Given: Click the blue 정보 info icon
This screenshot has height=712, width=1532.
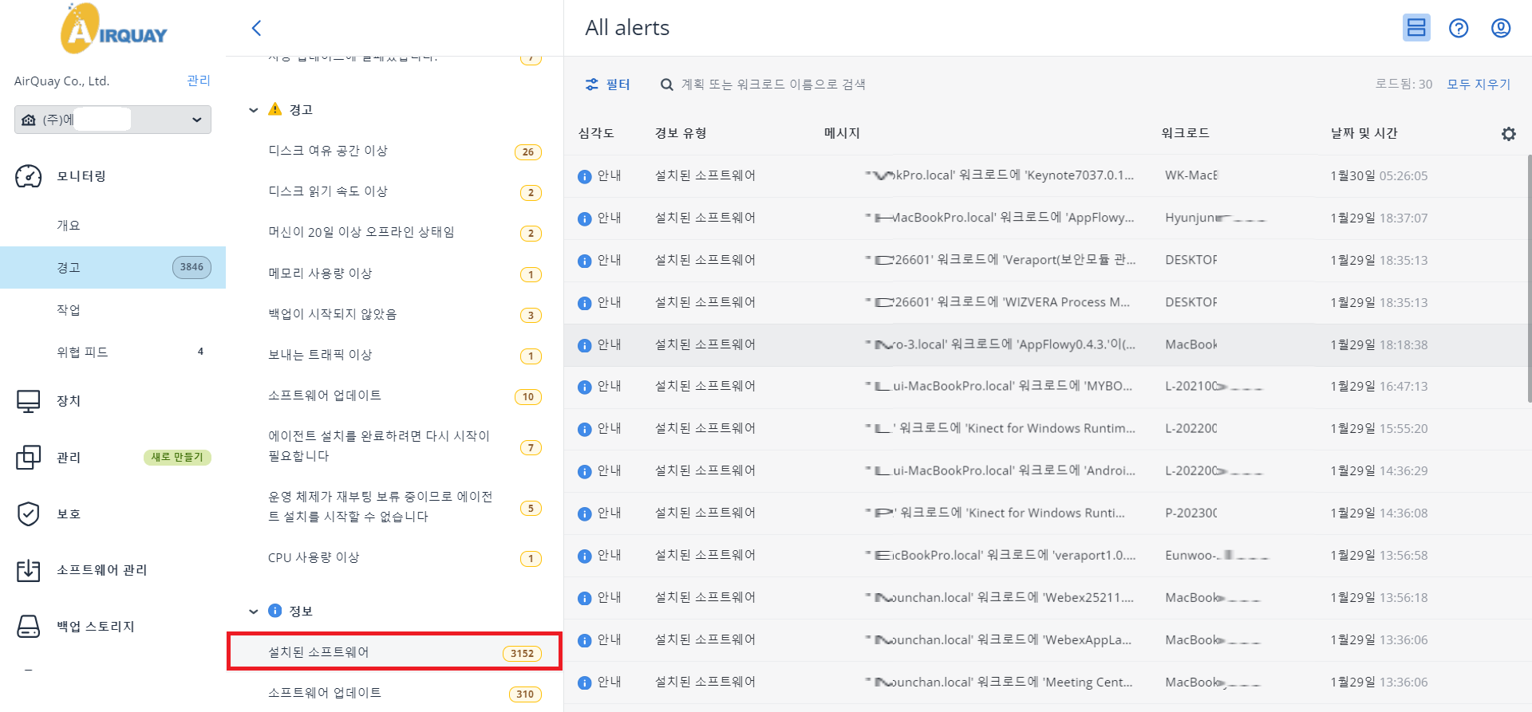Looking at the screenshot, I should tap(275, 611).
